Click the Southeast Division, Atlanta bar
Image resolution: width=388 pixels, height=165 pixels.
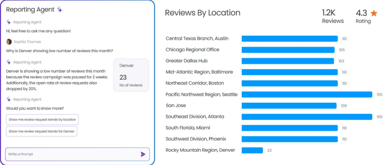[307, 117]
